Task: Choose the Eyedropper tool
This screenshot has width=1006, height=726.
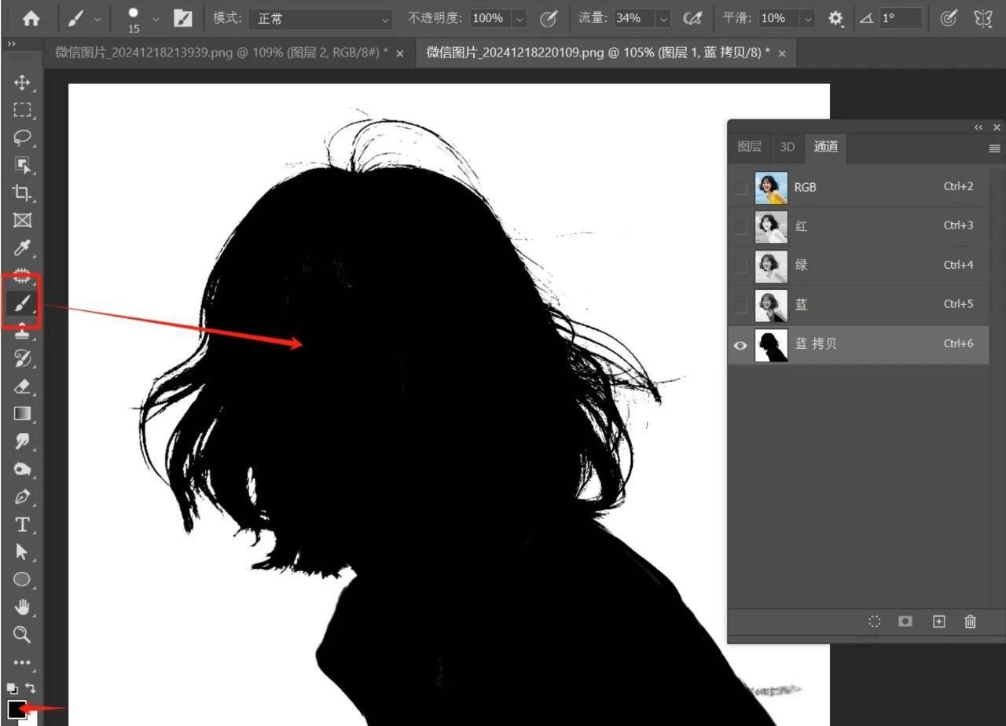Action: click(x=22, y=249)
